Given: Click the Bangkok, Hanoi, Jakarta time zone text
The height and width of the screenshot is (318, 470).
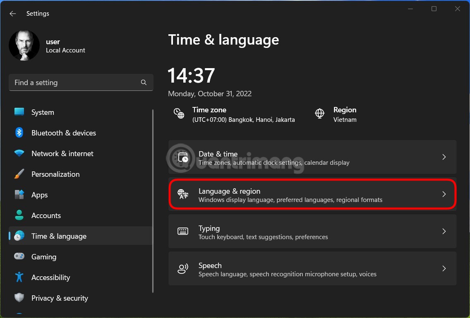Looking at the screenshot, I should click(243, 120).
